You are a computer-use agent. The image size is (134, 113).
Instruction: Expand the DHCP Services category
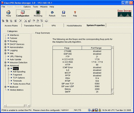coord(5,44)
